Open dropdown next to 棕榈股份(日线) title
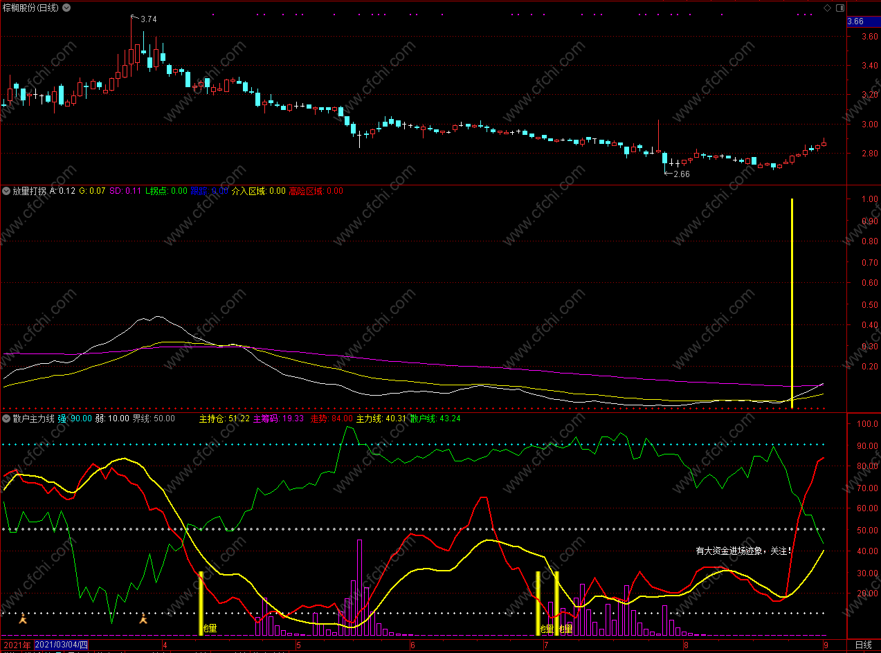 point(66,8)
